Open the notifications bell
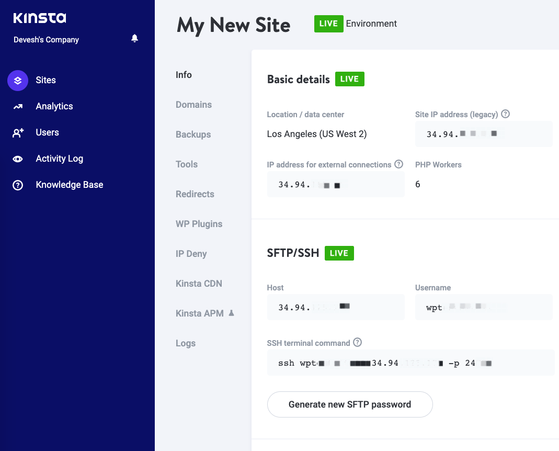This screenshot has height=451, width=559. (134, 38)
